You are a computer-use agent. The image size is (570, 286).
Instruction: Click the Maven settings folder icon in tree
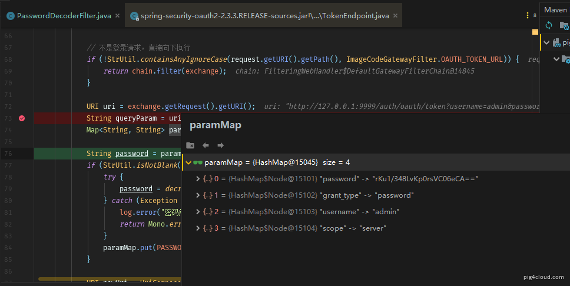point(566,59)
